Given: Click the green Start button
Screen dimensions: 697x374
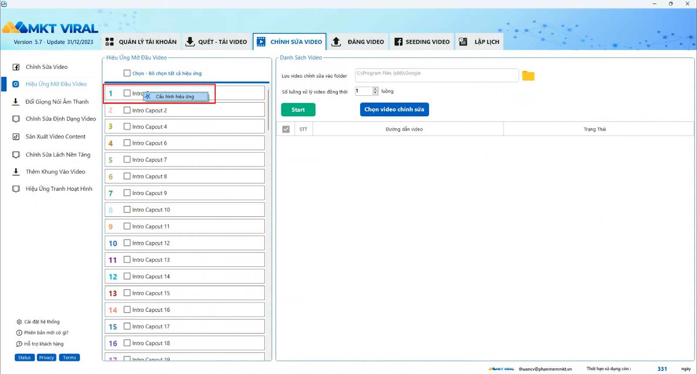Looking at the screenshot, I should 298,110.
